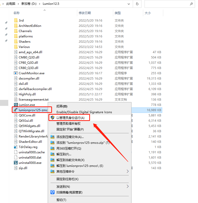Click the 电脑管家 scan virus shield icon
This screenshot has width=198, height=203.
coord(52,192)
